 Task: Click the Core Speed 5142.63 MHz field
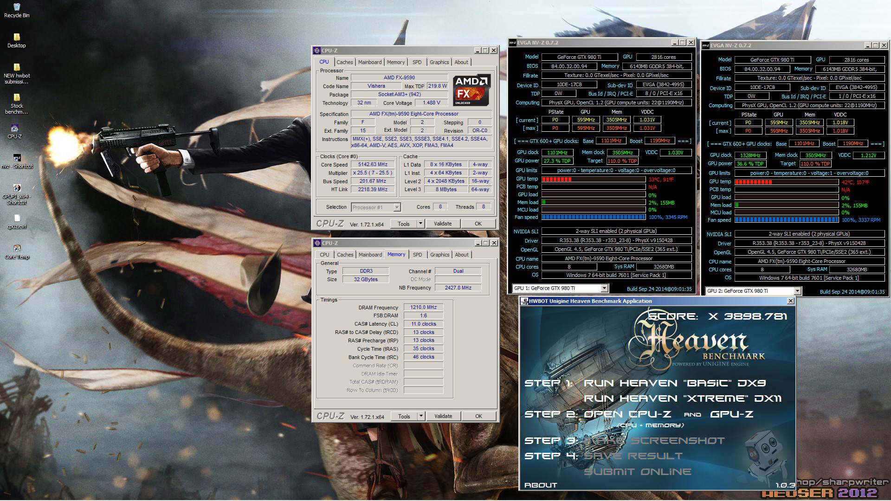[x=373, y=165]
